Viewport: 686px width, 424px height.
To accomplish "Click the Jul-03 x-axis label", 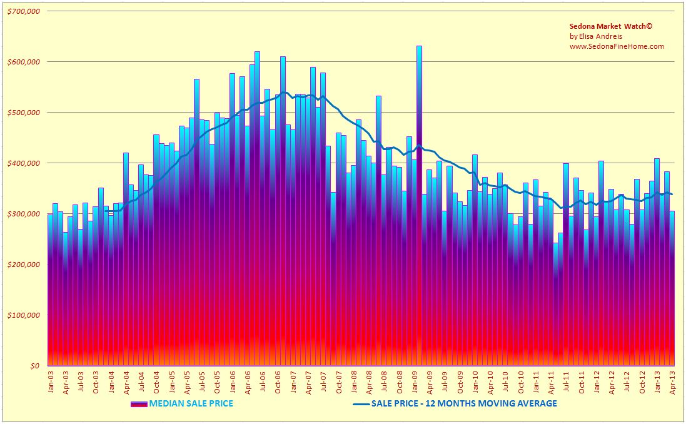I will point(81,381).
